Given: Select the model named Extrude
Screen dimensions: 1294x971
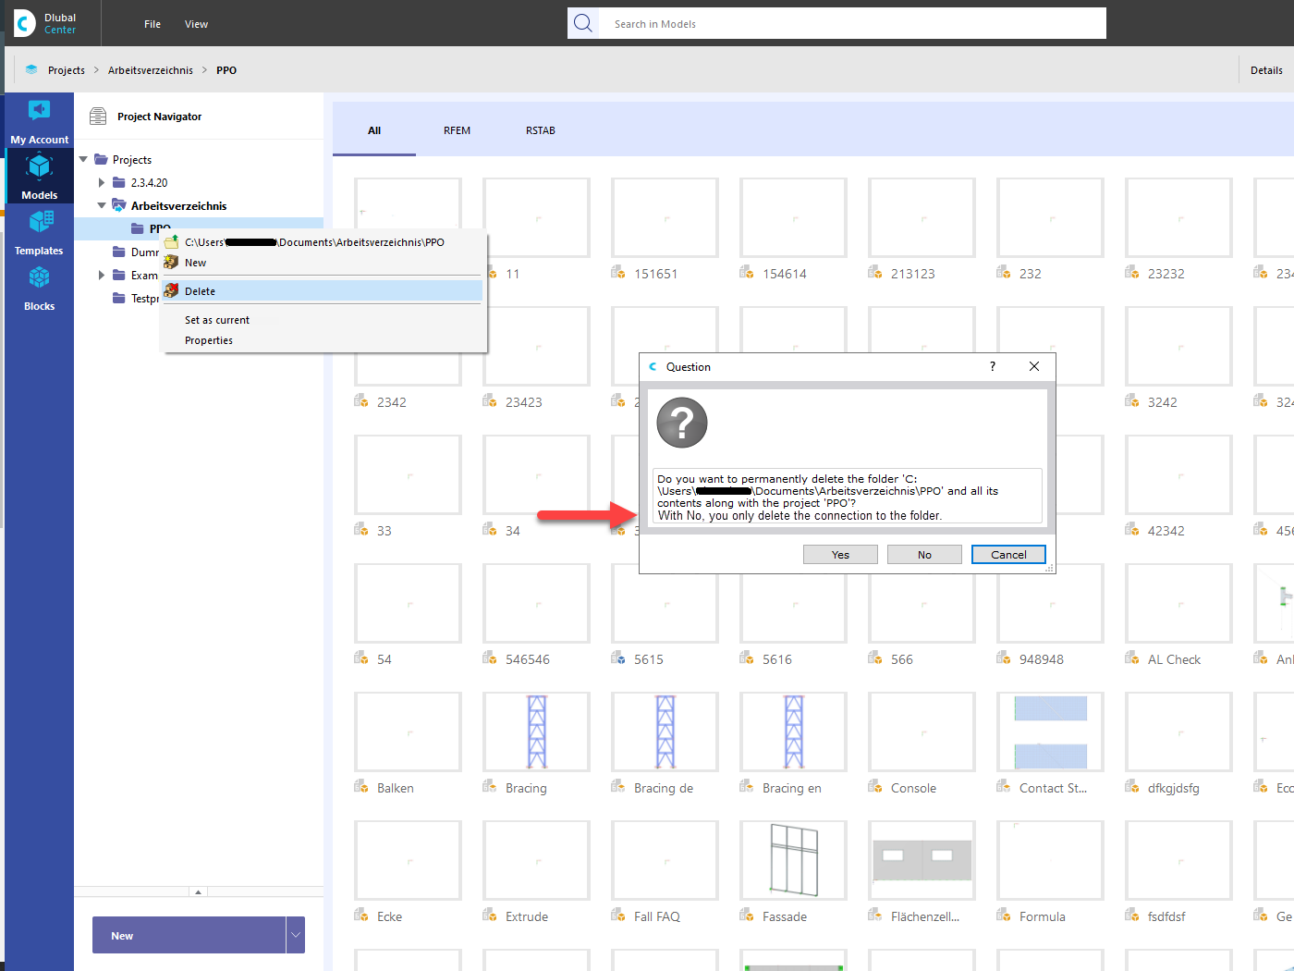Looking at the screenshot, I should click(x=527, y=916).
